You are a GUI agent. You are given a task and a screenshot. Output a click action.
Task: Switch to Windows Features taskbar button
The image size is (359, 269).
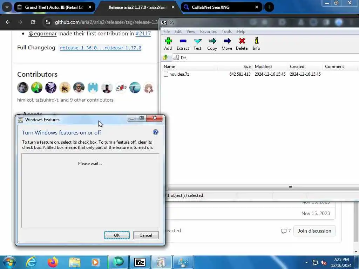coord(161,262)
